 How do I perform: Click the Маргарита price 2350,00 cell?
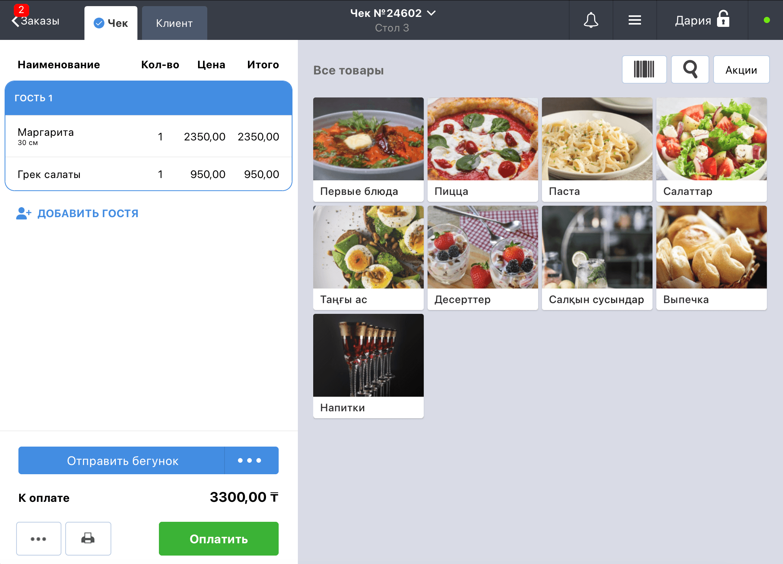click(x=205, y=137)
